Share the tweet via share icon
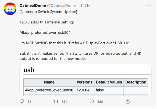Screen dimensions: 157x109 click(x=128, y=101)
